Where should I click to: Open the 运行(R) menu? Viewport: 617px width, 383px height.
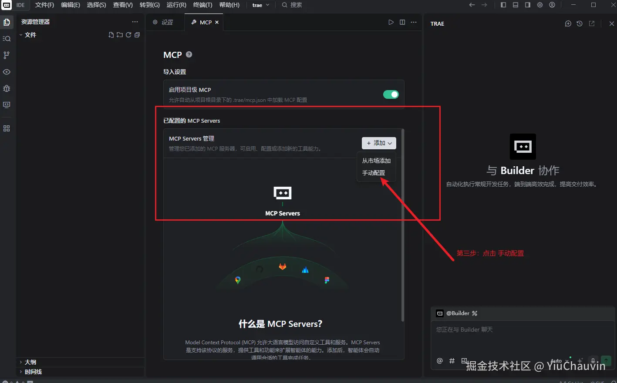[176, 5]
